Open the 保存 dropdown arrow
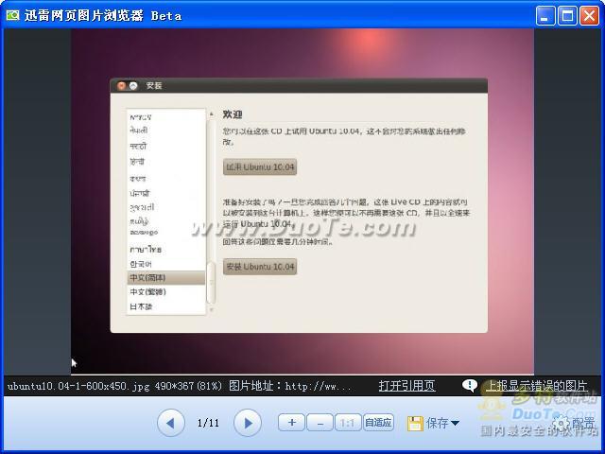This screenshot has width=605, height=454. click(x=455, y=424)
